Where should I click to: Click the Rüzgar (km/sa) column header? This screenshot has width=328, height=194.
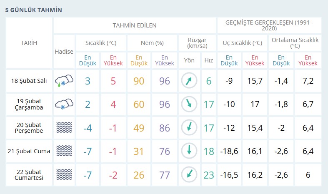(x=197, y=42)
